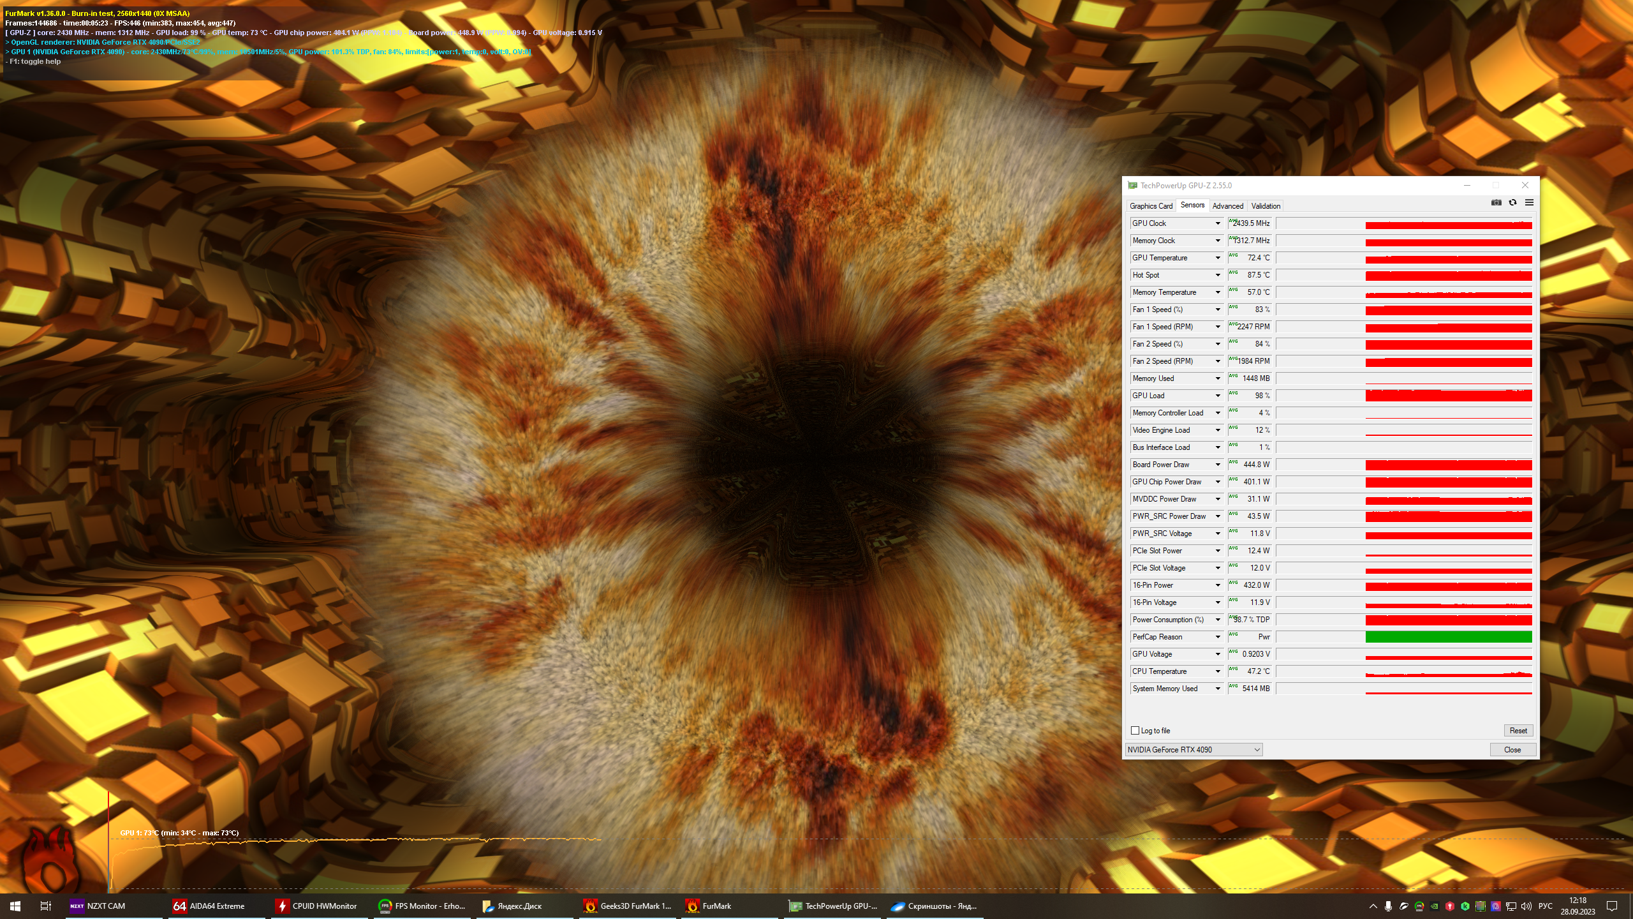Image resolution: width=1633 pixels, height=919 pixels.
Task: Open the Task View icon
Action: (46, 906)
